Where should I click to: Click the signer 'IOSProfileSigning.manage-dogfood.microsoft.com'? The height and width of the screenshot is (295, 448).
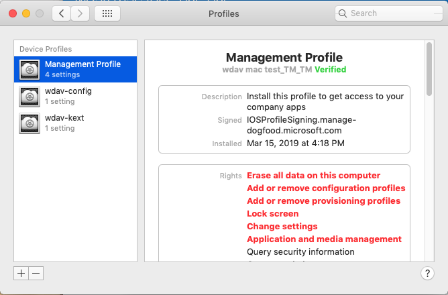pyautogui.click(x=301, y=125)
